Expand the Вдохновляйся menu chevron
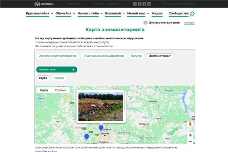The width and height of the screenshot is (228, 152). [x=52, y=14]
